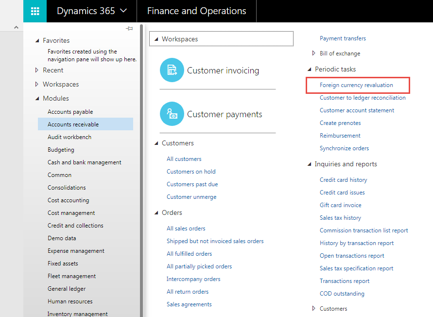The width and height of the screenshot is (433, 317).
Task: Click the All sales orders link
Action: (x=186, y=229)
